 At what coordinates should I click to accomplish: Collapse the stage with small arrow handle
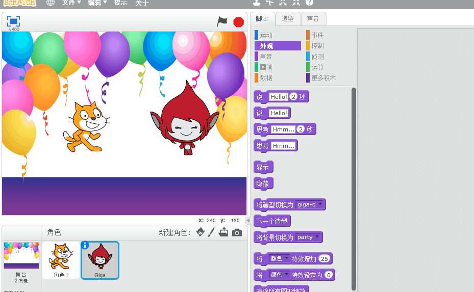[x=248, y=221]
